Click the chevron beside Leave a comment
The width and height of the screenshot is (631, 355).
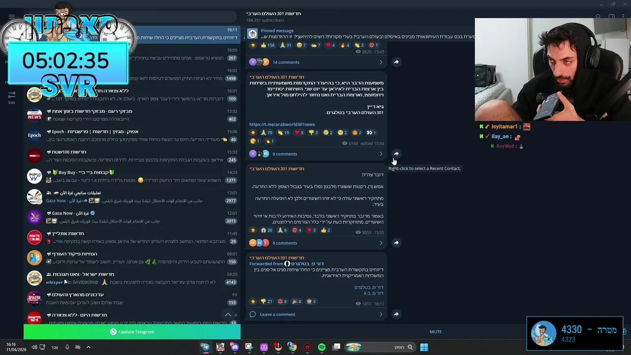point(381,314)
